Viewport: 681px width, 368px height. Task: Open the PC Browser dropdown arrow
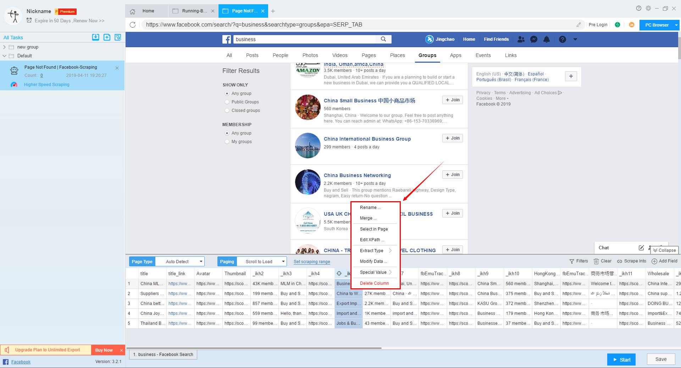pyautogui.click(x=676, y=25)
